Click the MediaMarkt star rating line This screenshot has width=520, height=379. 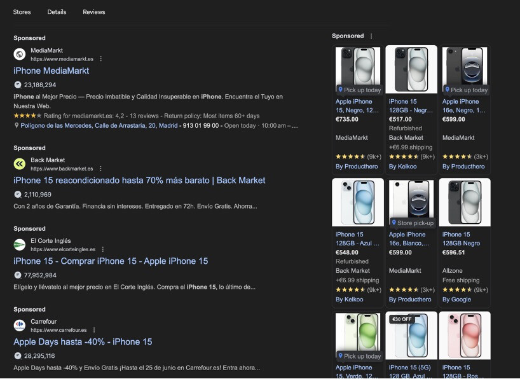click(136, 116)
